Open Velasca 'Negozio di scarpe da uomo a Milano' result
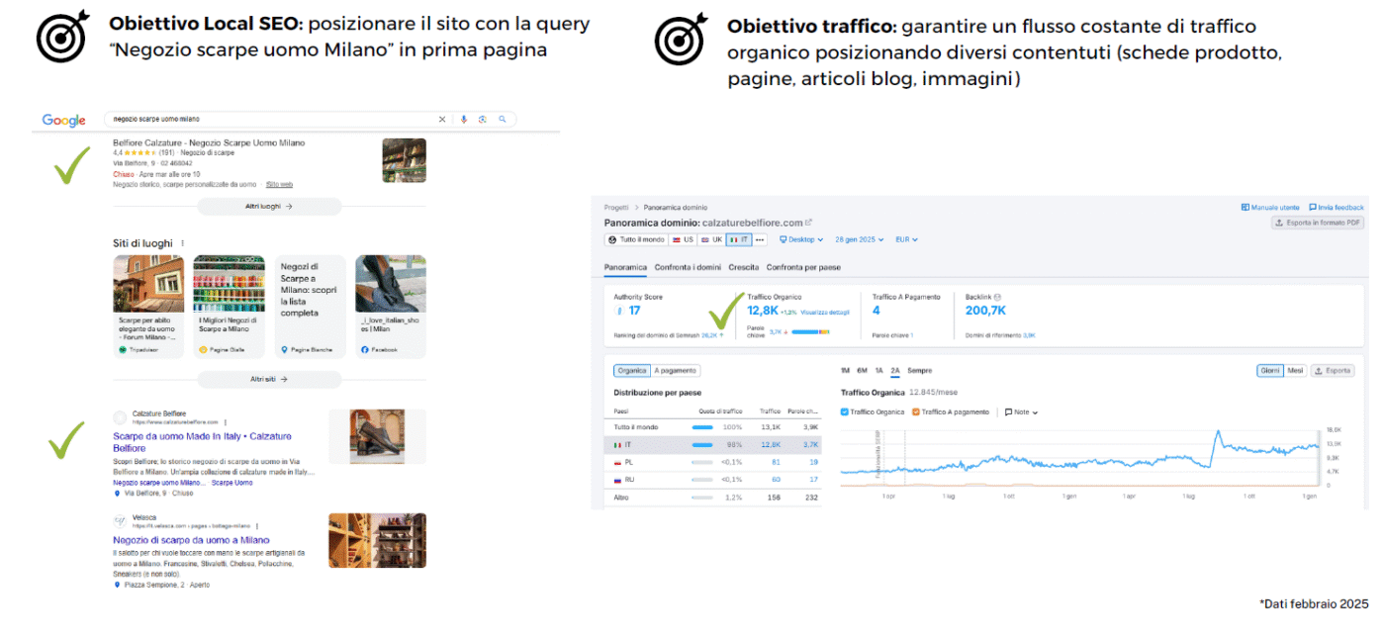 191,540
